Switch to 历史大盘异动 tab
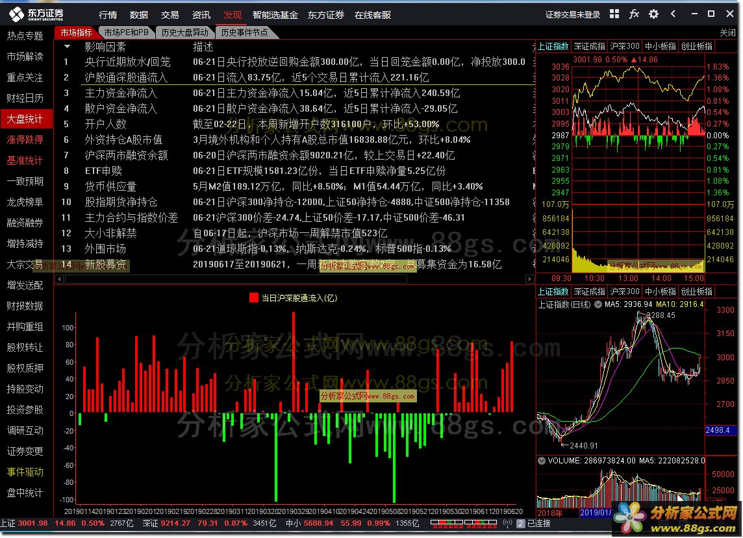The height and width of the screenshot is (538, 743). (x=185, y=32)
